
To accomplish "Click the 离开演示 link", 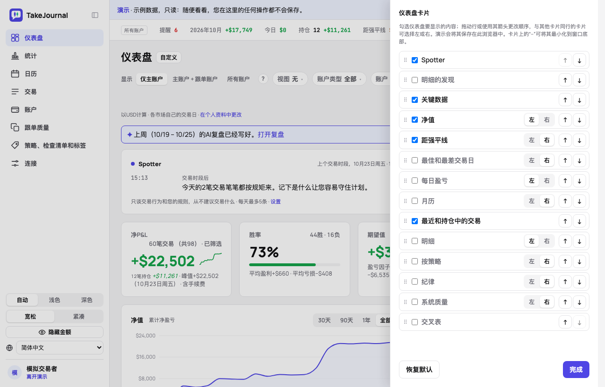I will 37,377.
